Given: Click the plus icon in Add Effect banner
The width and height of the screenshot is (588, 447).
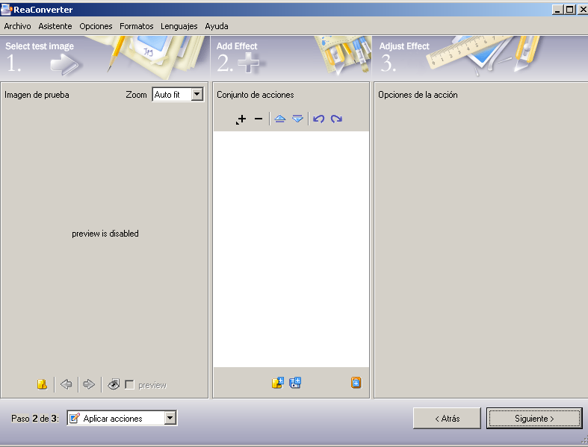Looking at the screenshot, I should click(x=248, y=62).
